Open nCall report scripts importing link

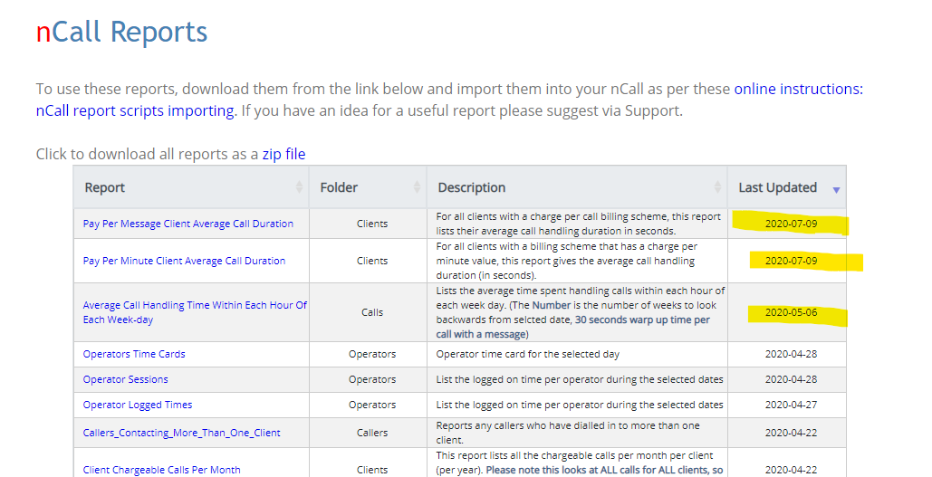pos(135,111)
